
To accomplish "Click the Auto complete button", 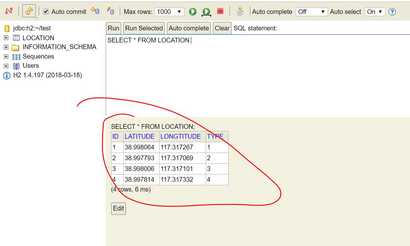I will (189, 28).
